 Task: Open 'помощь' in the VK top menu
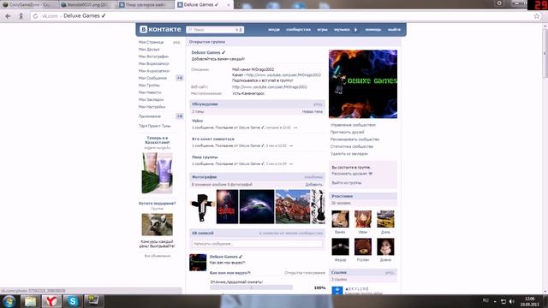(x=373, y=30)
